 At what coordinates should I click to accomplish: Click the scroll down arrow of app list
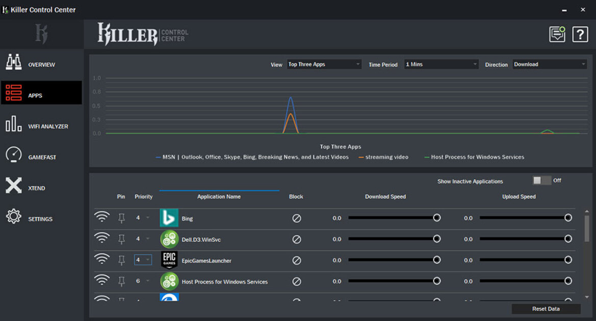(x=587, y=297)
